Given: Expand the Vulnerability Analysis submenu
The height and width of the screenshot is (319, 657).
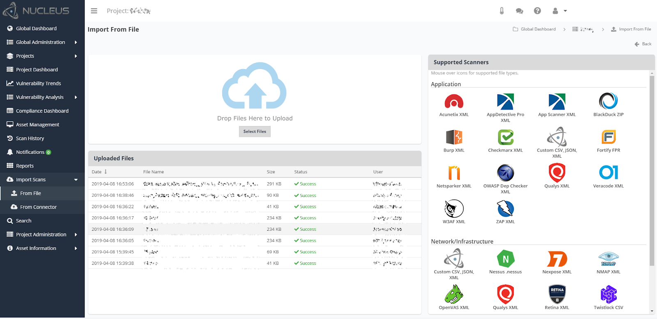Looking at the screenshot, I should pos(42,97).
